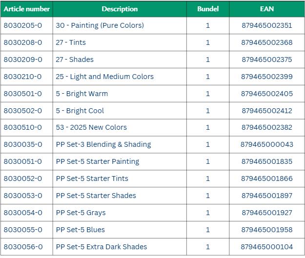Image resolution: width=305 pixels, height=258 pixels.
Task: Select article number 8030205-0
Action: pos(23,25)
